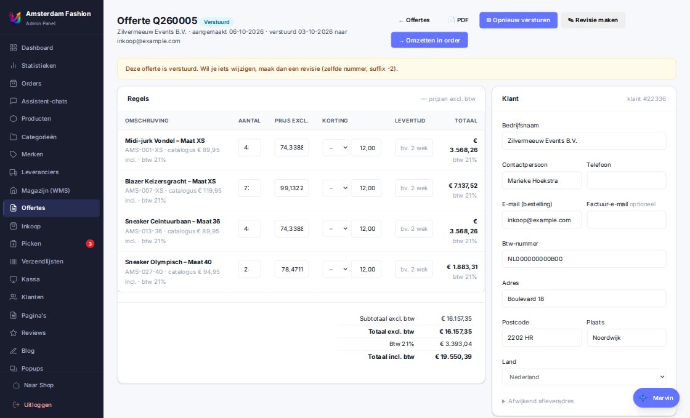Select Reviews in the sidebar

click(x=52, y=332)
